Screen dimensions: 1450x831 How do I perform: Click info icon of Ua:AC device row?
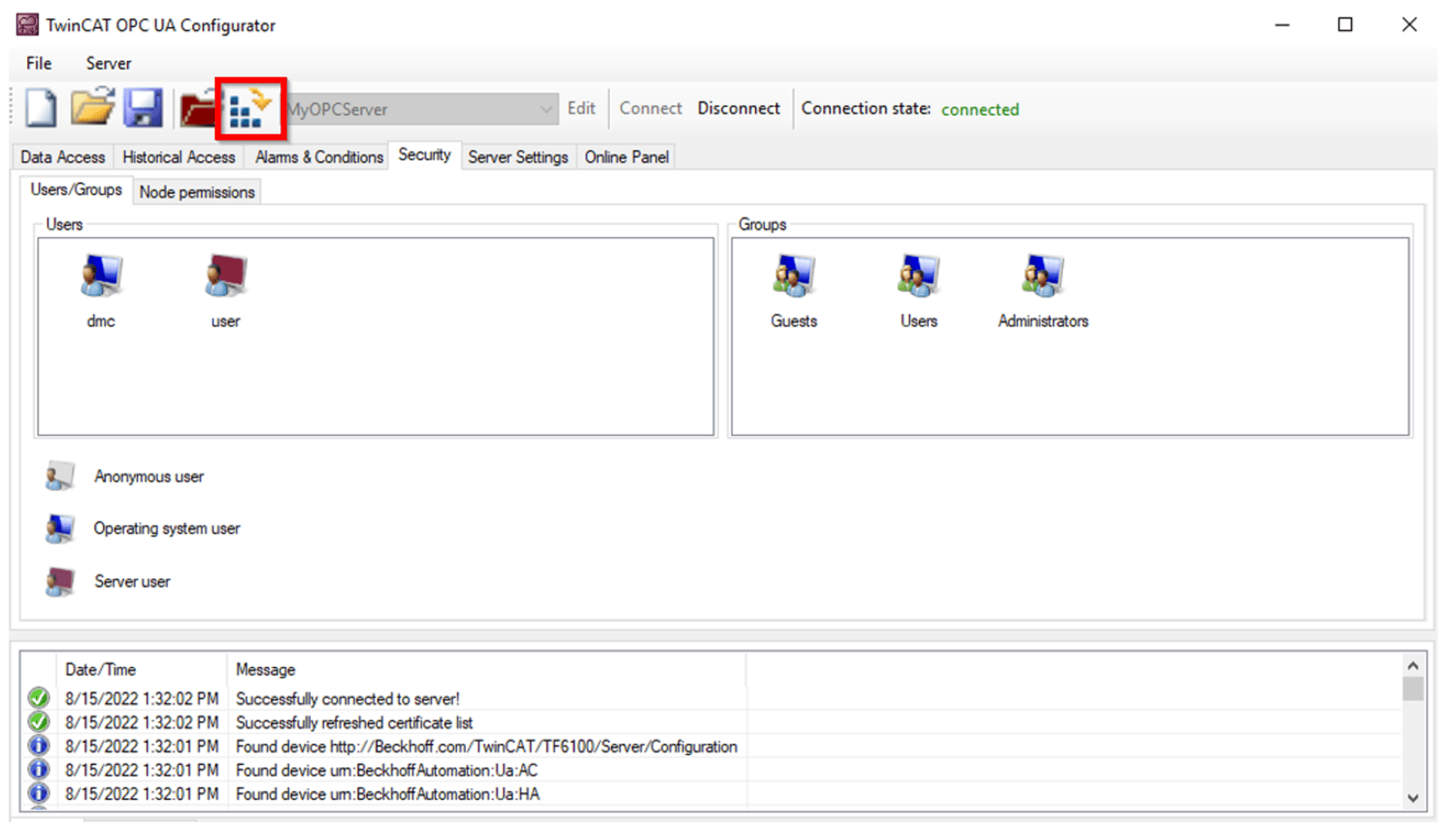(38, 769)
